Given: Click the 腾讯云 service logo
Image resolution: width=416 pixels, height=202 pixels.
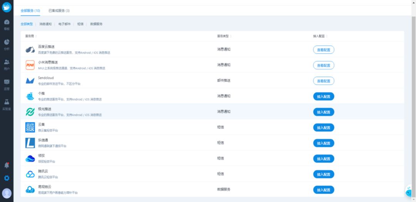Looking at the screenshot, I should pyautogui.click(x=30, y=174).
